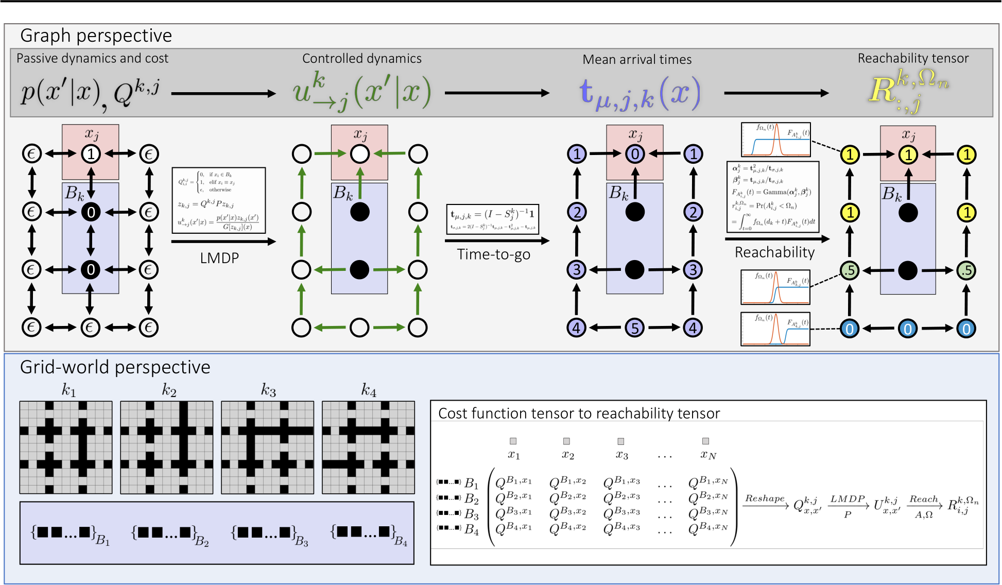Click the "Controlled dynamics" label

(x=362, y=58)
